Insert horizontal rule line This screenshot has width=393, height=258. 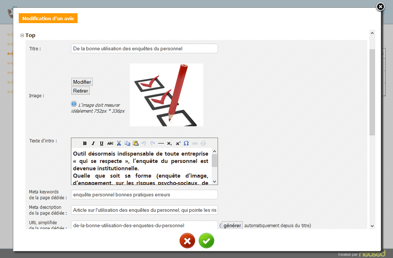[x=161, y=143]
